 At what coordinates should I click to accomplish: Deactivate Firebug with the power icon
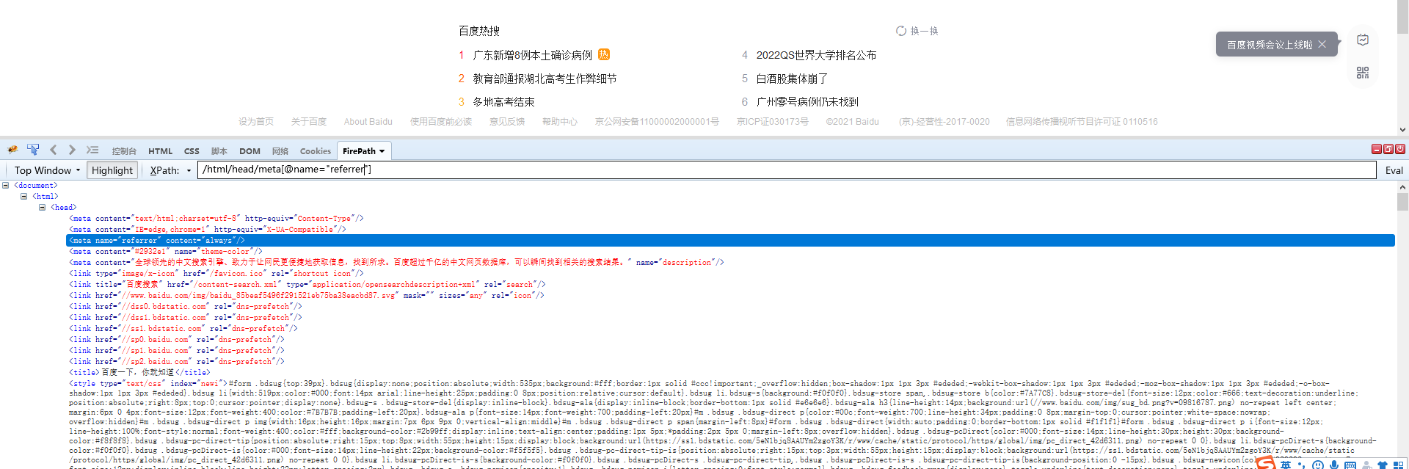pos(1400,149)
